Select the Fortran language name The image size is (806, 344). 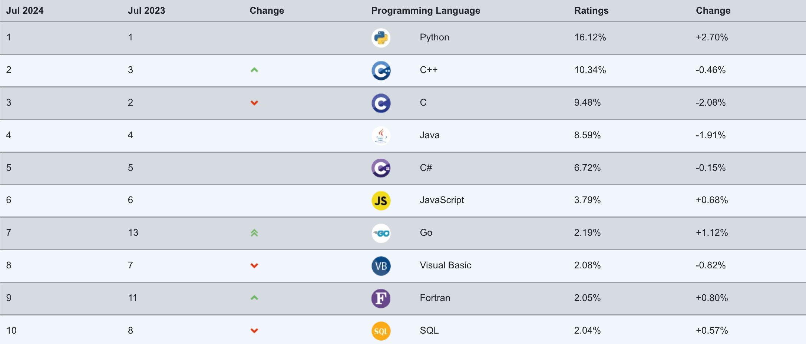pyautogui.click(x=435, y=298)
